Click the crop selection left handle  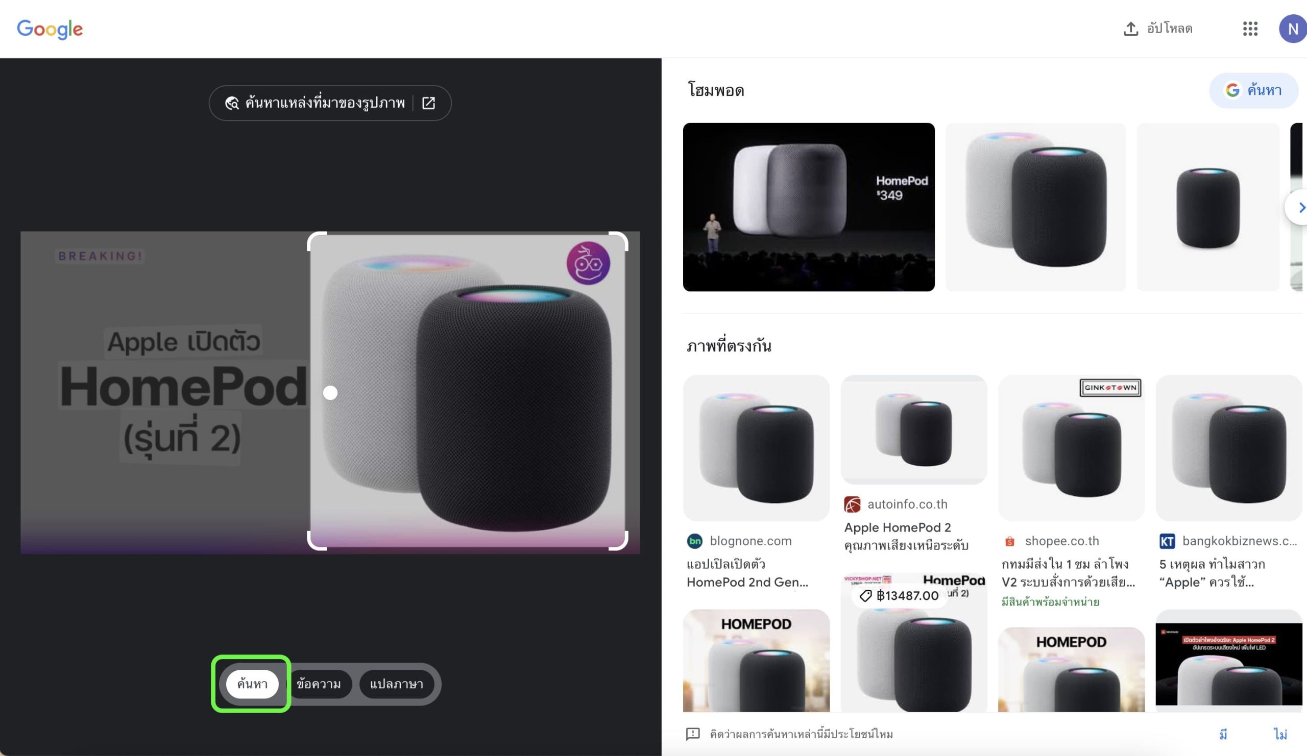coord(330,393)
